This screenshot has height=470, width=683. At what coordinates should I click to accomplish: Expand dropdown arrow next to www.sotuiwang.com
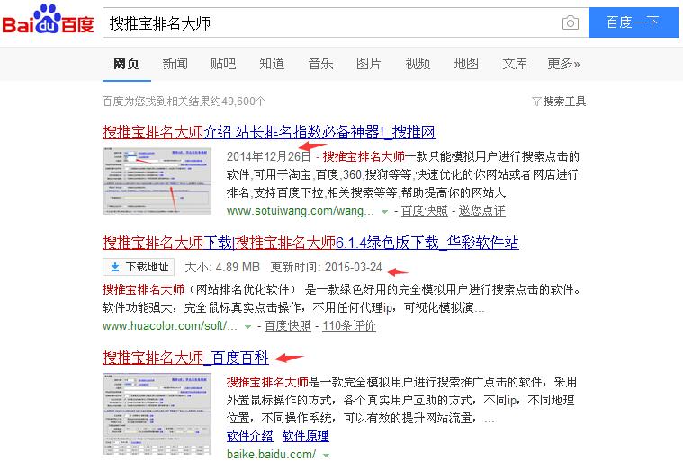[x=384, y=212]
